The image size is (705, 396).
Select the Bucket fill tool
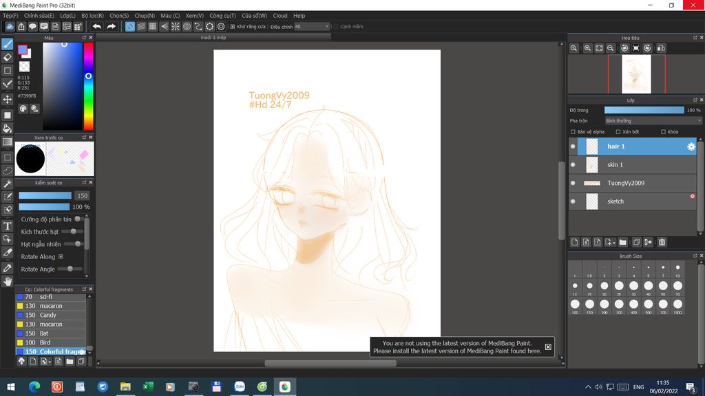[x=8, y=128]
